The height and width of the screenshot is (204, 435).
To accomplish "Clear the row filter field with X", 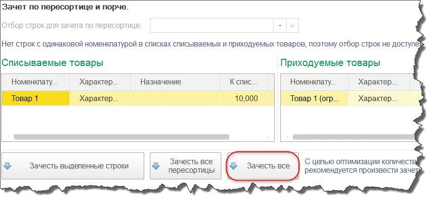I will point(292,26).
